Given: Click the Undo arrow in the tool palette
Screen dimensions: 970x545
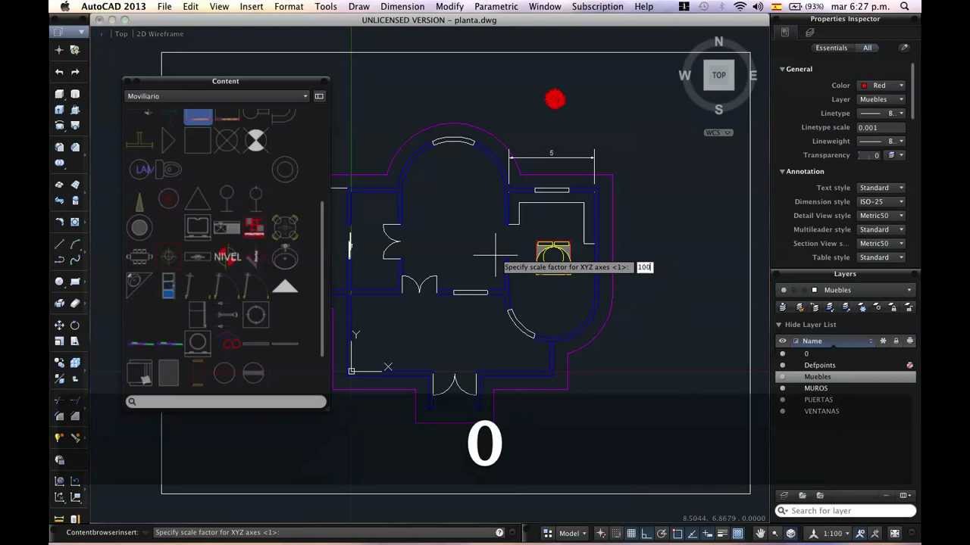Looking at the screenshot, I should [x=59, y=72].
